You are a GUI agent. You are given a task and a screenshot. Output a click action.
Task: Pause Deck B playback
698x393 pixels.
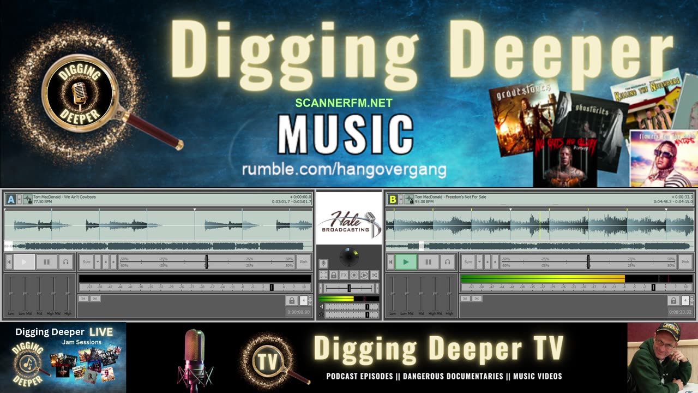428,262
